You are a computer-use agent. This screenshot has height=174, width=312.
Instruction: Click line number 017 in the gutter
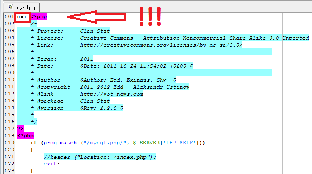(9, 129)
